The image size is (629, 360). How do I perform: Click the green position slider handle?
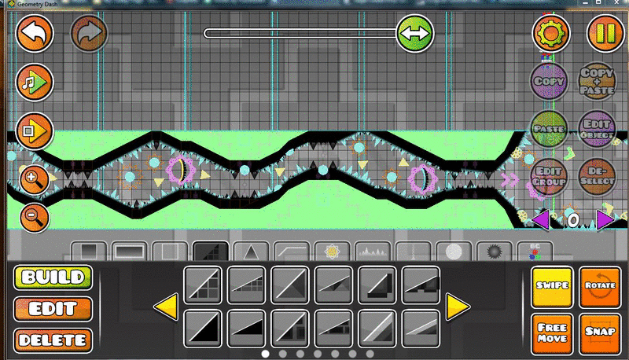point(415,34)
